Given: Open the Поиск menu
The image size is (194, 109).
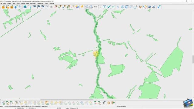Looking at the screenshot, I should 18,3.
